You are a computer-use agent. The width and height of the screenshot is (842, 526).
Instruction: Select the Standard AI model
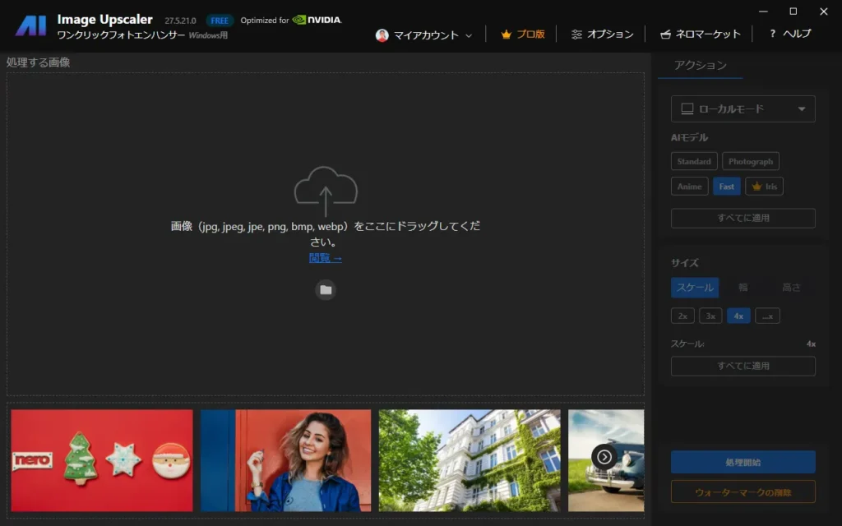[x=694, y=162]
